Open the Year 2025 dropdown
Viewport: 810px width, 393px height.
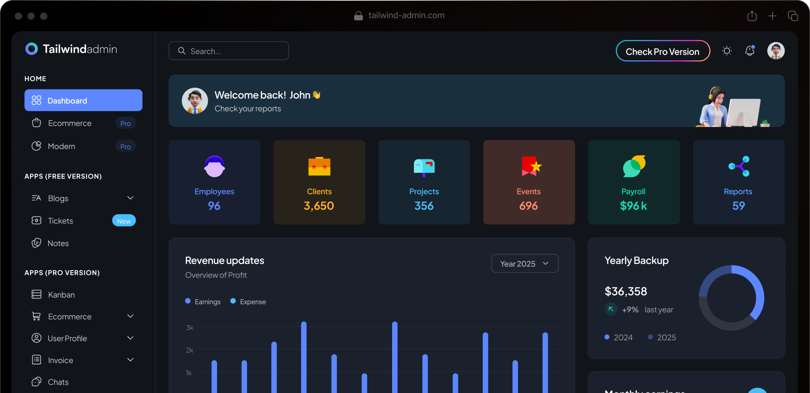coord(525,264)
